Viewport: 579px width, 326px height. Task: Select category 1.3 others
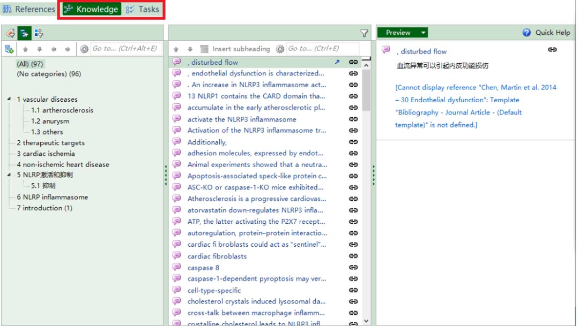point(47,132)
